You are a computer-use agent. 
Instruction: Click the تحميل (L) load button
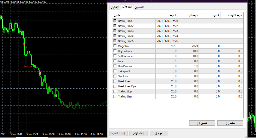click(202, 123)
